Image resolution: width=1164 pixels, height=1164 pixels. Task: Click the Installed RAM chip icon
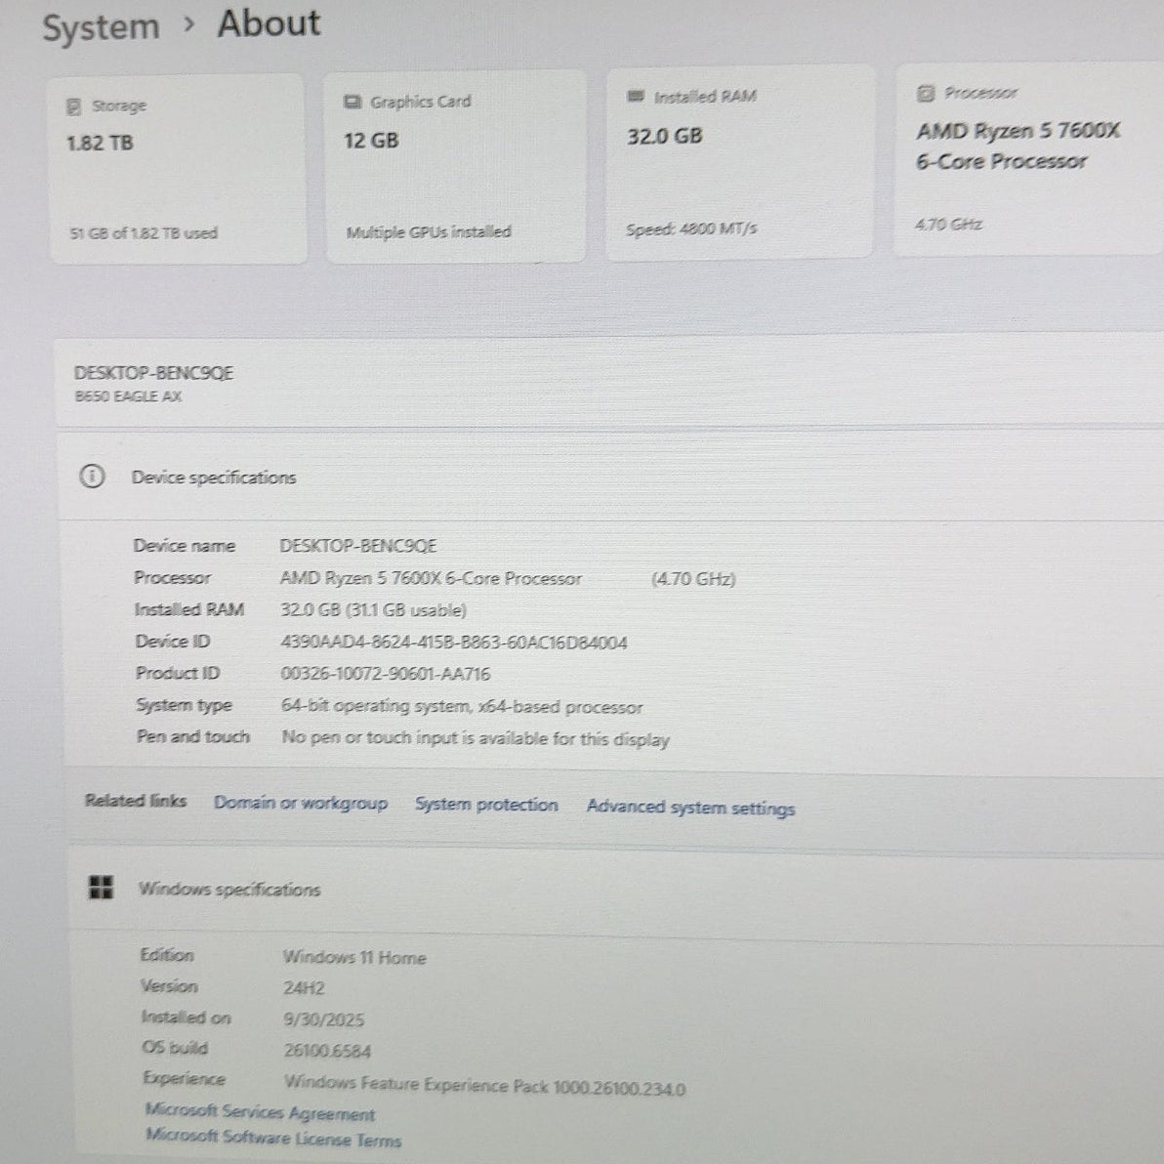click(636, 97)
